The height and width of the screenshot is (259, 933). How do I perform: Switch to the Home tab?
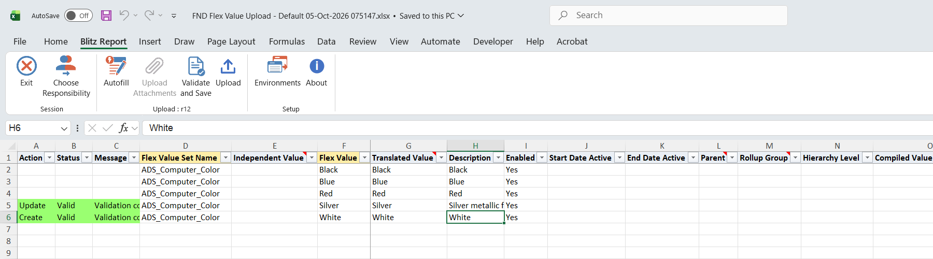[x=56, y=41]
